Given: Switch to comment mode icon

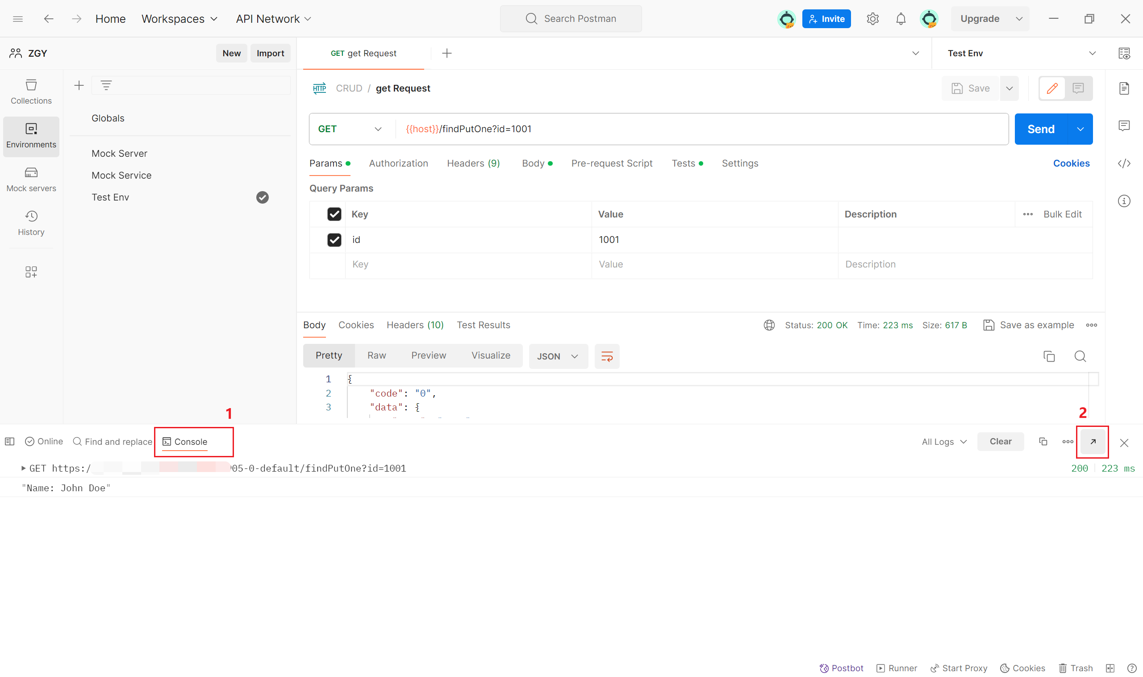Looking at the screenshot, I should pyautogui.click(x=1078, y=88).
